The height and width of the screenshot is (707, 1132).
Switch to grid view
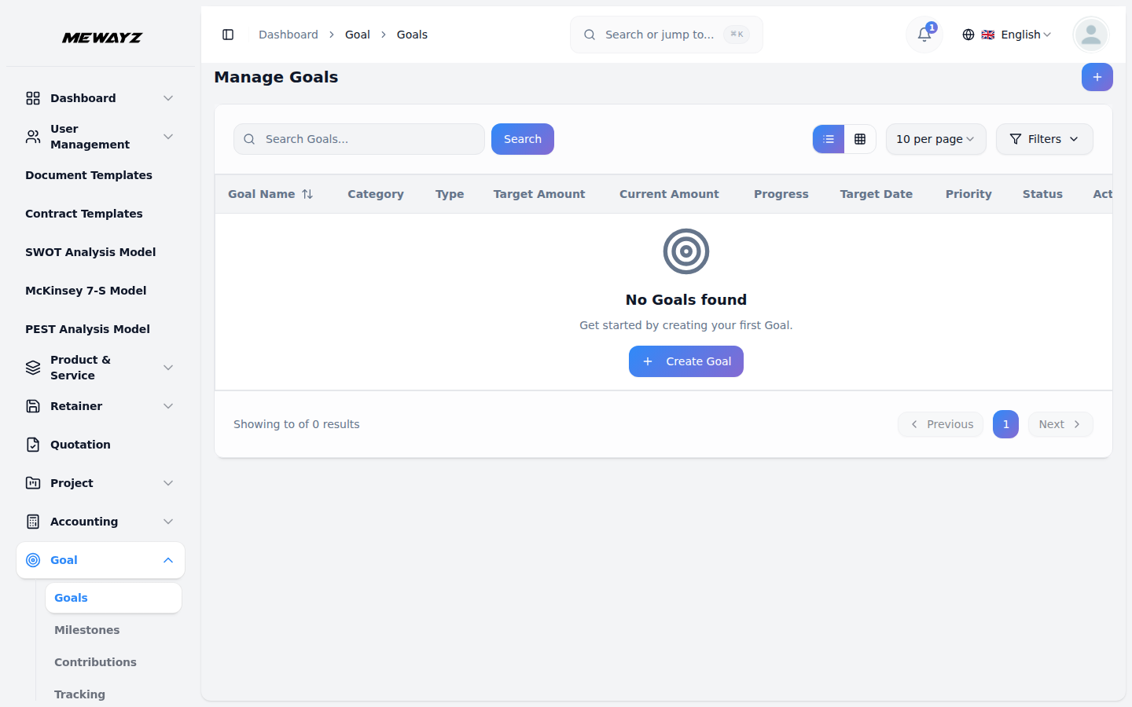coord(860,139)
